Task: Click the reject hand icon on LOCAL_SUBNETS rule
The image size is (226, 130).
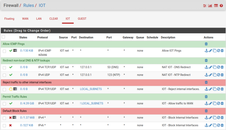Action: 11,89
